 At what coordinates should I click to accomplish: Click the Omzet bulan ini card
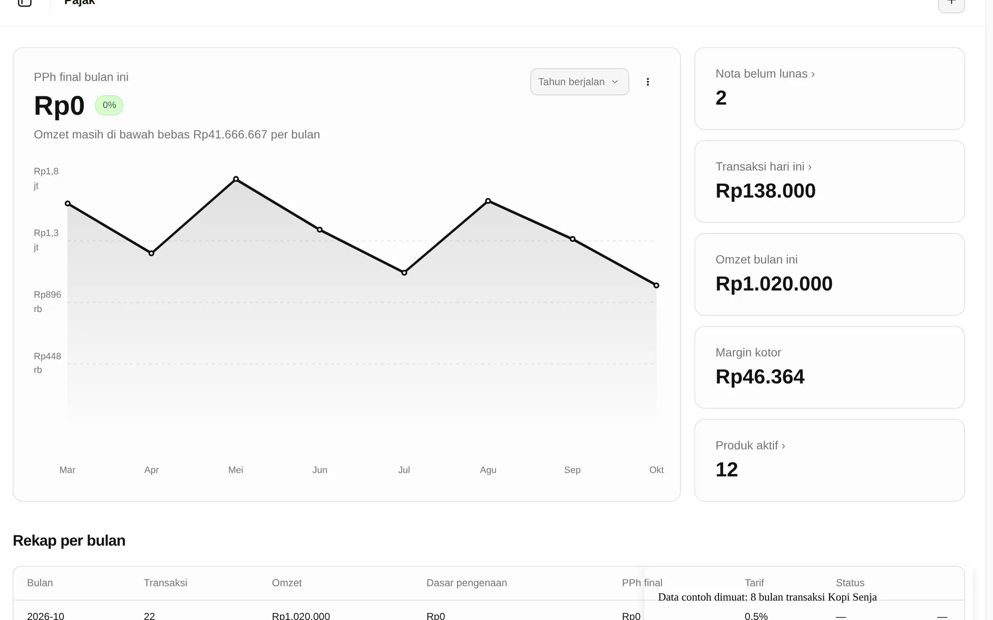click(830, 275)
